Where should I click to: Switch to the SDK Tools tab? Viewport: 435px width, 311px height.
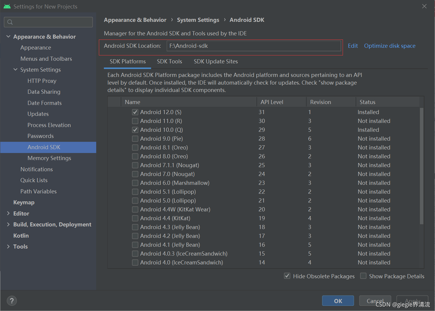pos(169,62)
